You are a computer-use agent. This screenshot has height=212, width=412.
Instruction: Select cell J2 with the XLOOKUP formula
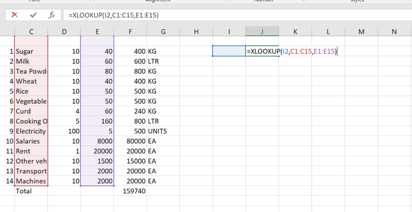point(262,51)
